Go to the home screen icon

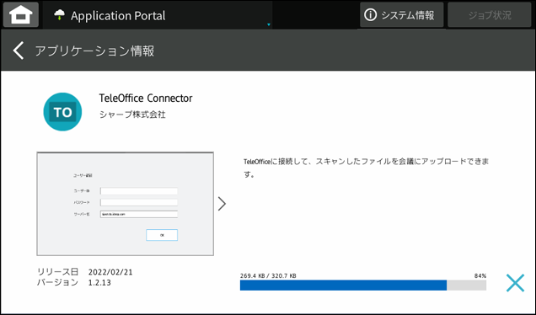pos(21,14)
